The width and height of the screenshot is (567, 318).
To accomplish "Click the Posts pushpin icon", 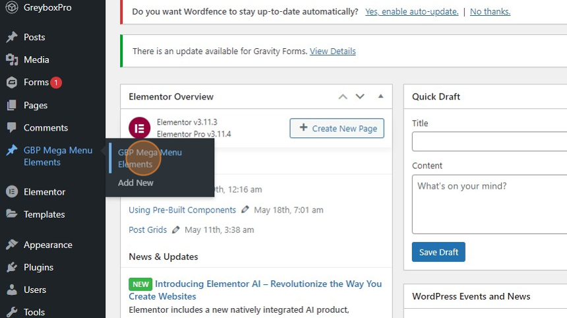I will tap(12, 37).
